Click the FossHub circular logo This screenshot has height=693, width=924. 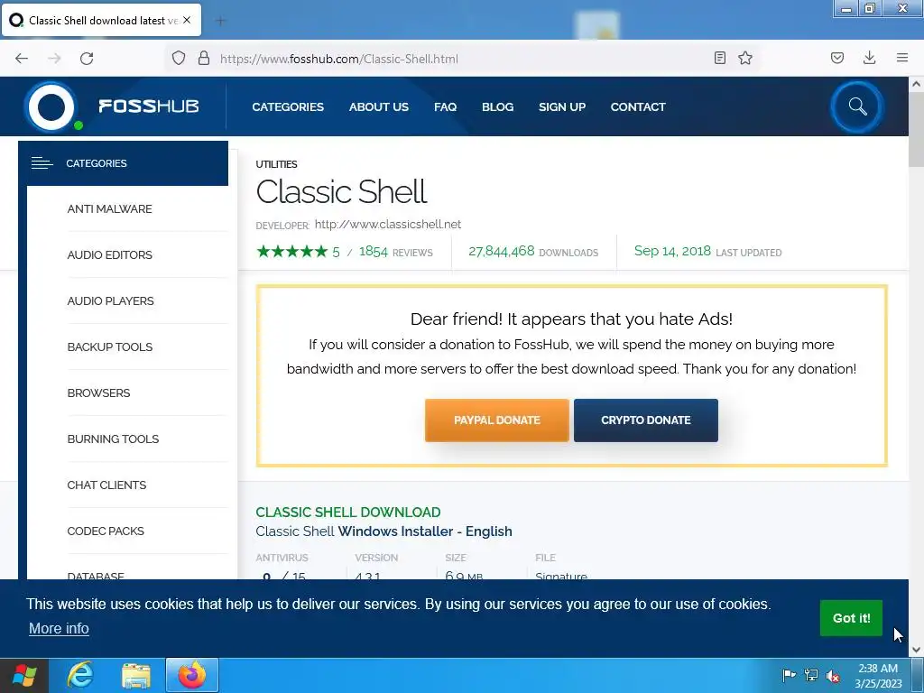[x=51, y=107]
